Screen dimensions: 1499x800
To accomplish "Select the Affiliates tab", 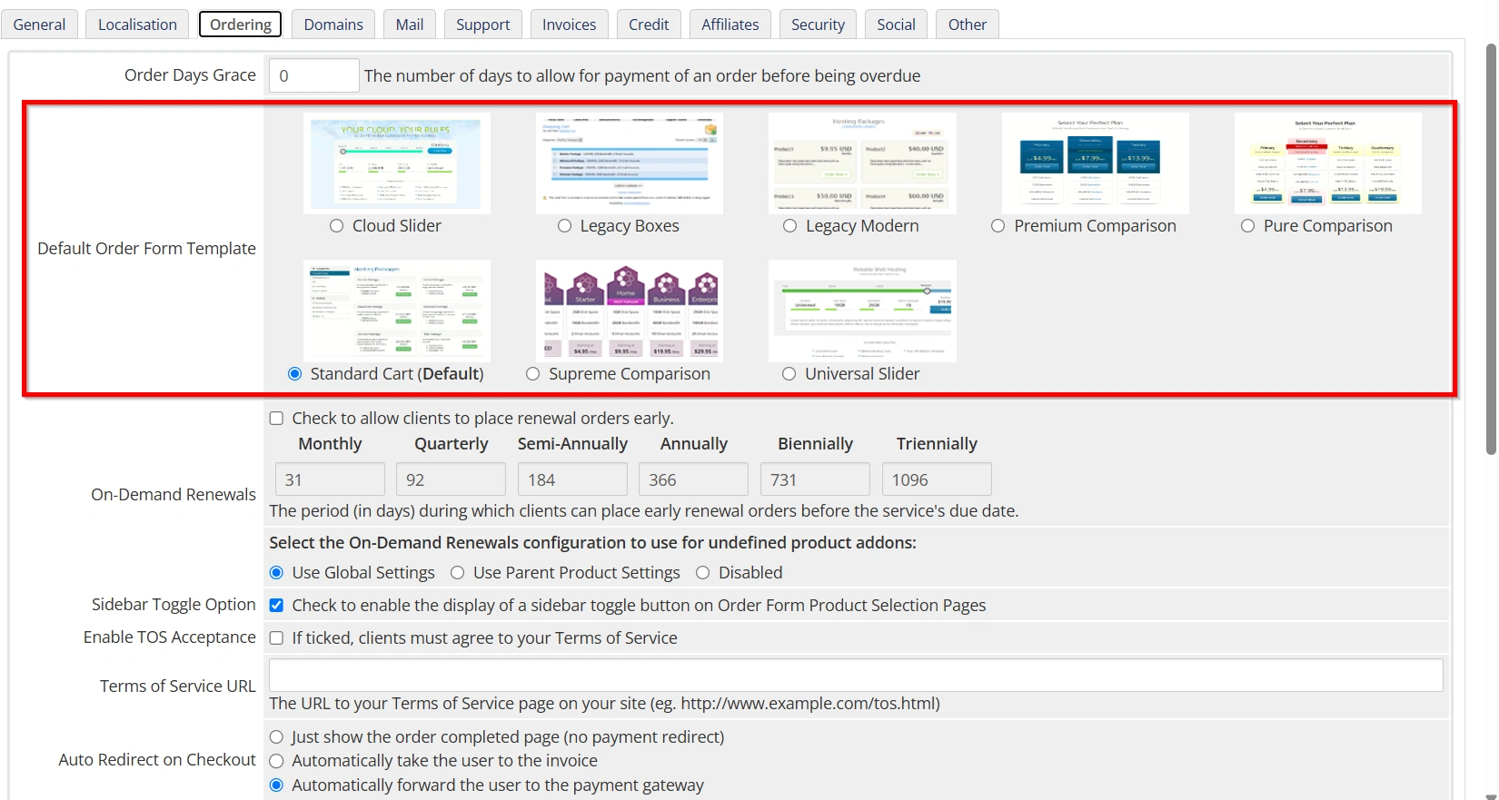I will 730,25.
